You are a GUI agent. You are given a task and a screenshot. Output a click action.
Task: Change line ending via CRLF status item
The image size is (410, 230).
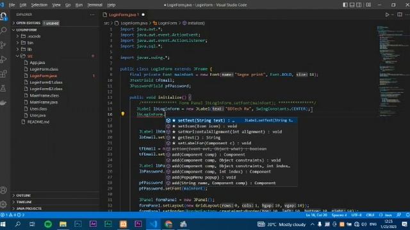370,215
